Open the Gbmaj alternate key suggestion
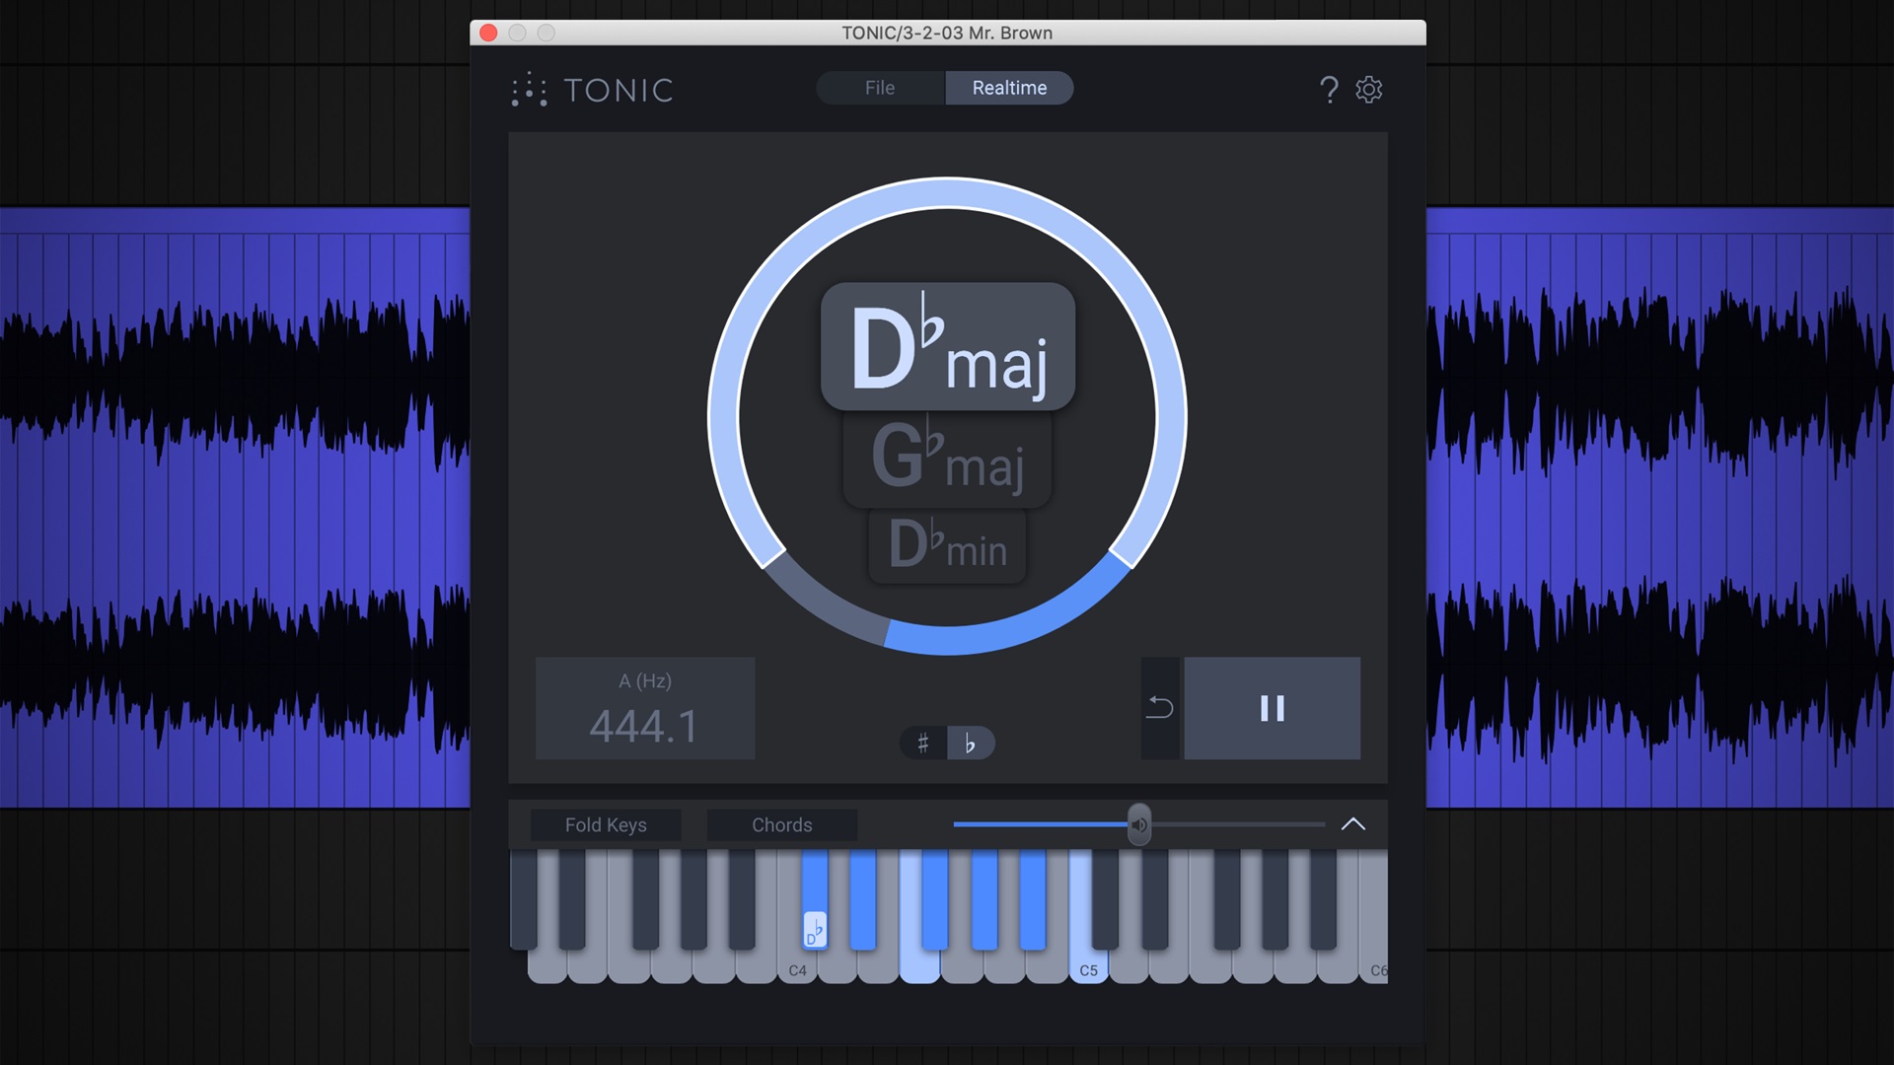Image resolution: width=1894 pixels, height=1065 pixels. pos(946,459)
